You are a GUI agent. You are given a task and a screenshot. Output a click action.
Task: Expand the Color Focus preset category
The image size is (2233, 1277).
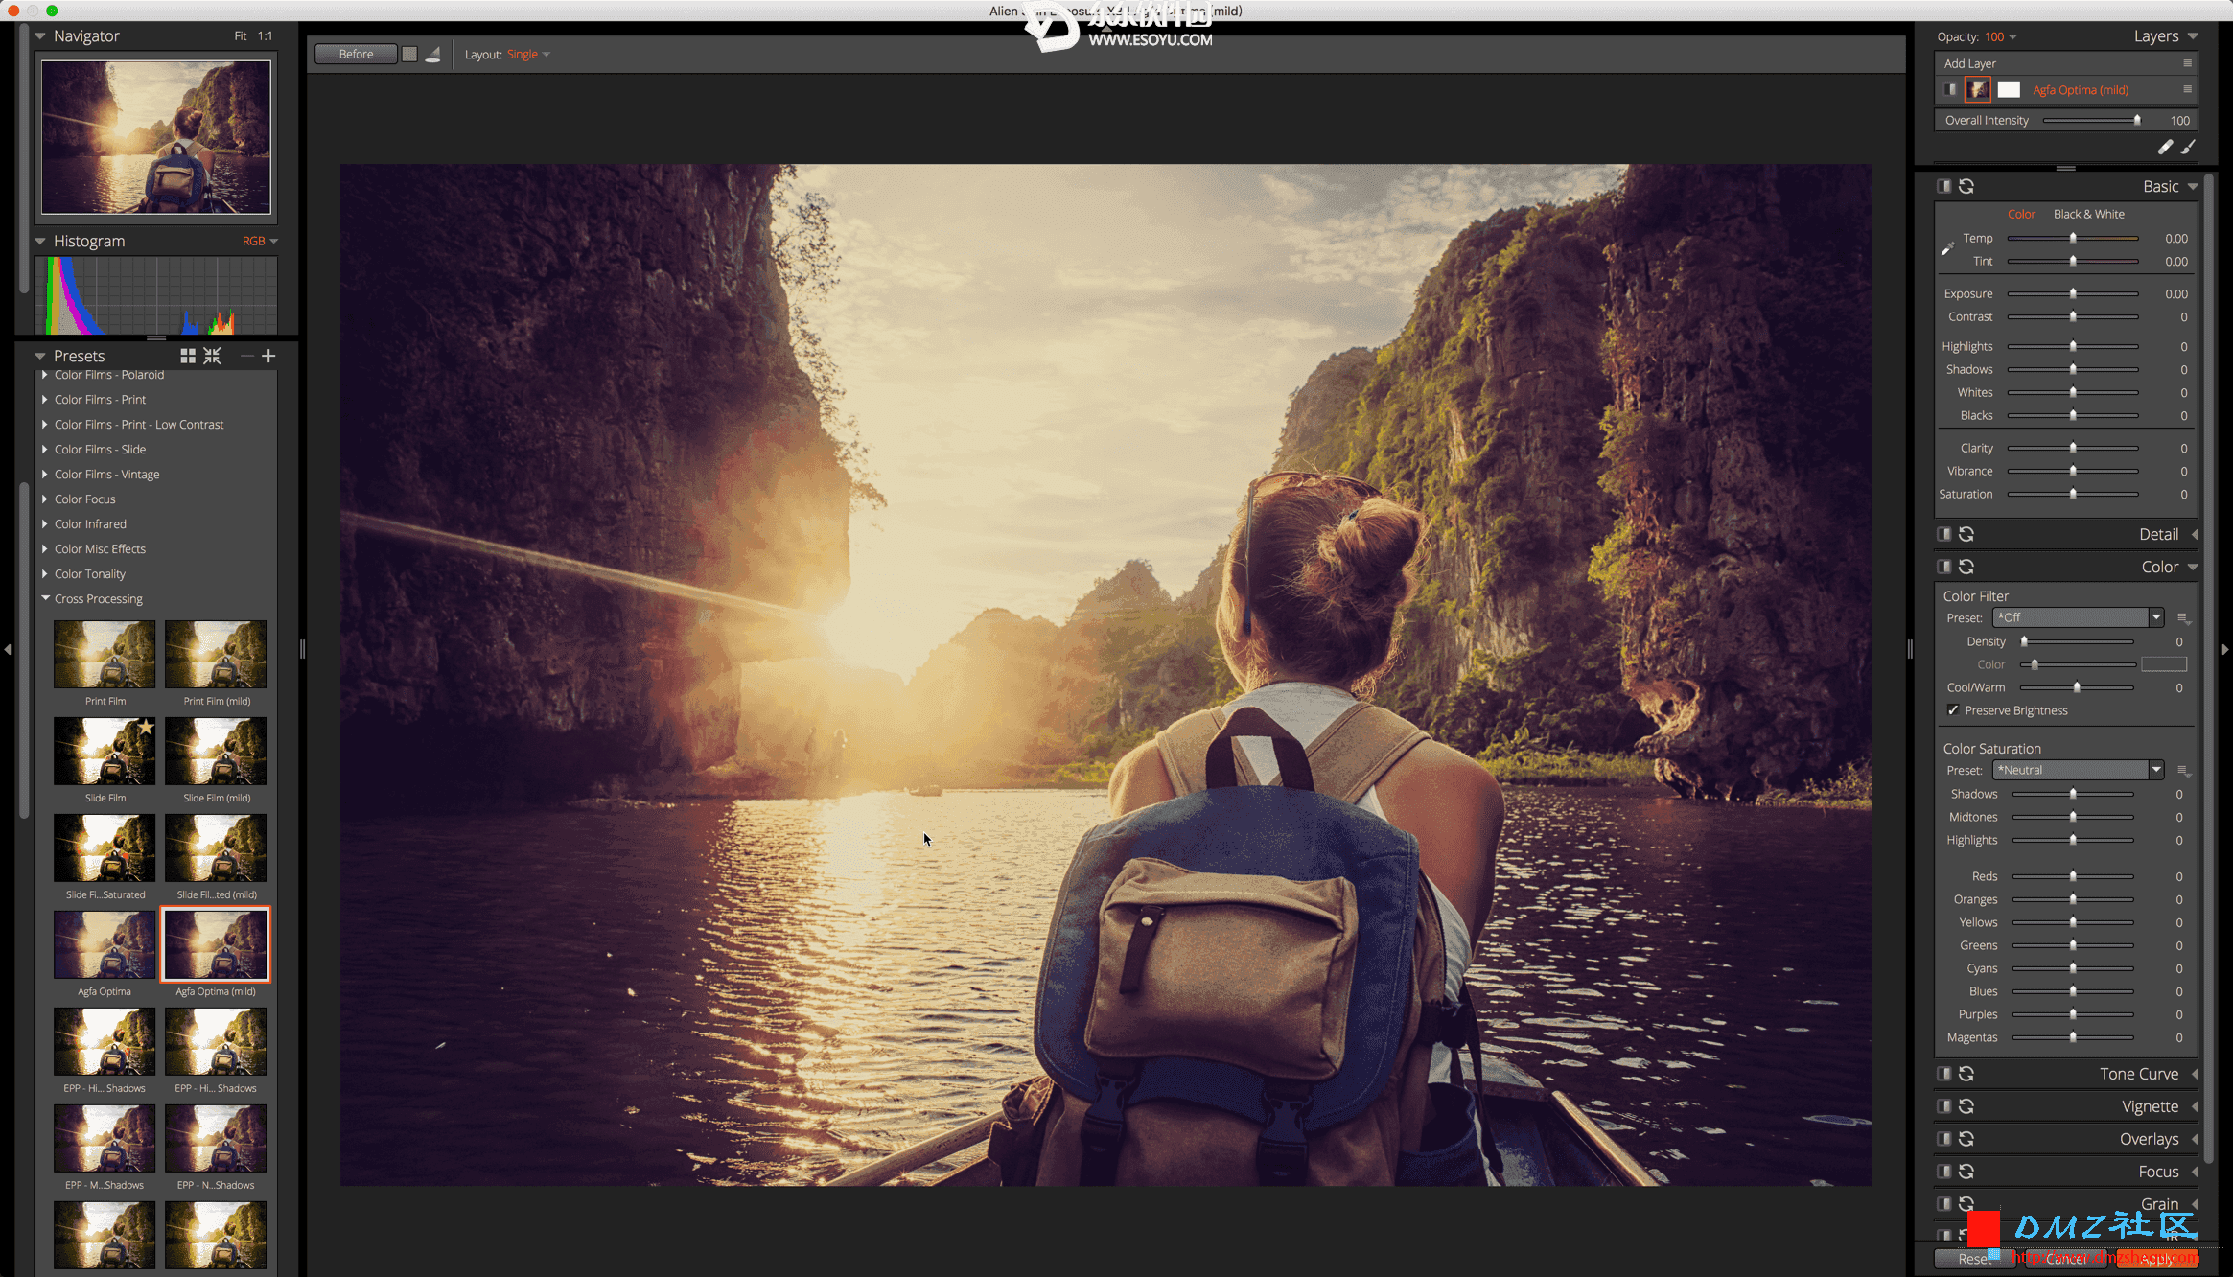tap(45, 499)
